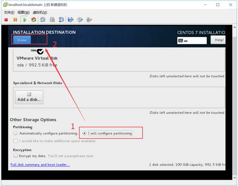Select I will configure partitioning radio button
Viewport: 238px width, 186px height.
(84, 133)
